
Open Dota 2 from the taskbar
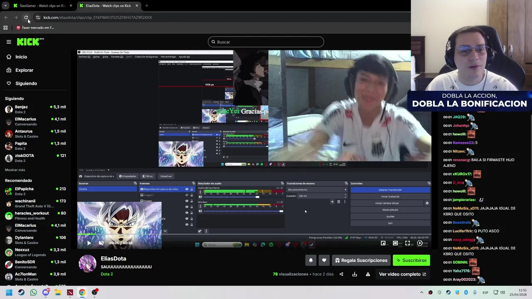point(70,292)
